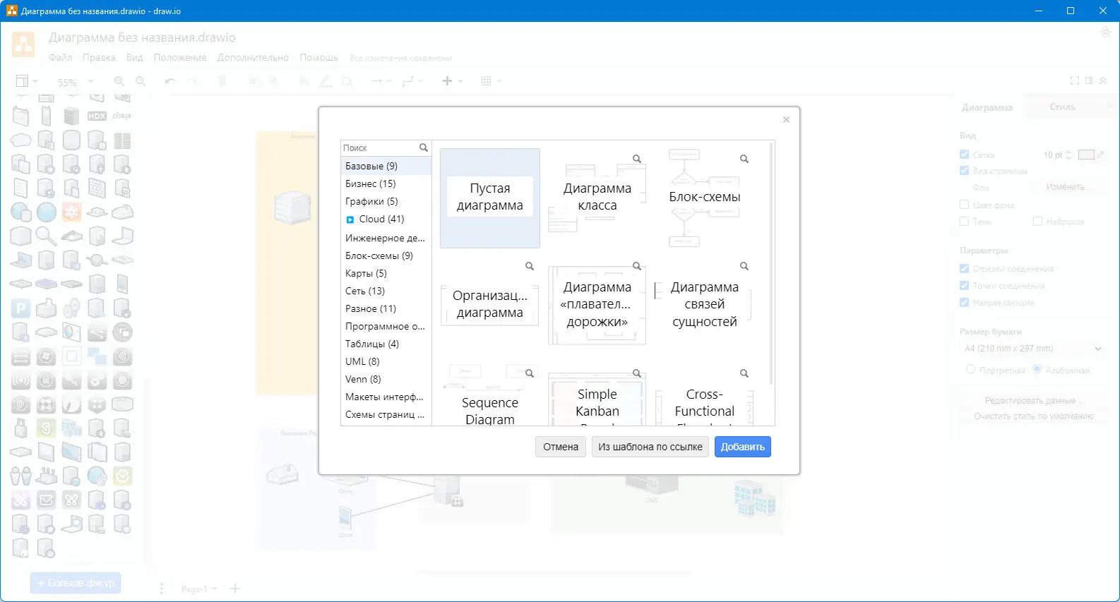Open the Правка menu
Viewport: 1120px width, 602px height.
[99, 58]
